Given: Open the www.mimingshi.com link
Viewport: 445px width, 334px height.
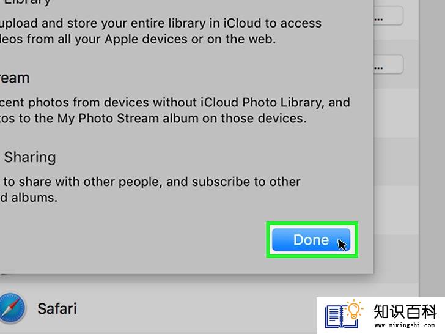Looking at the screenshot, I should pos(405,325).
